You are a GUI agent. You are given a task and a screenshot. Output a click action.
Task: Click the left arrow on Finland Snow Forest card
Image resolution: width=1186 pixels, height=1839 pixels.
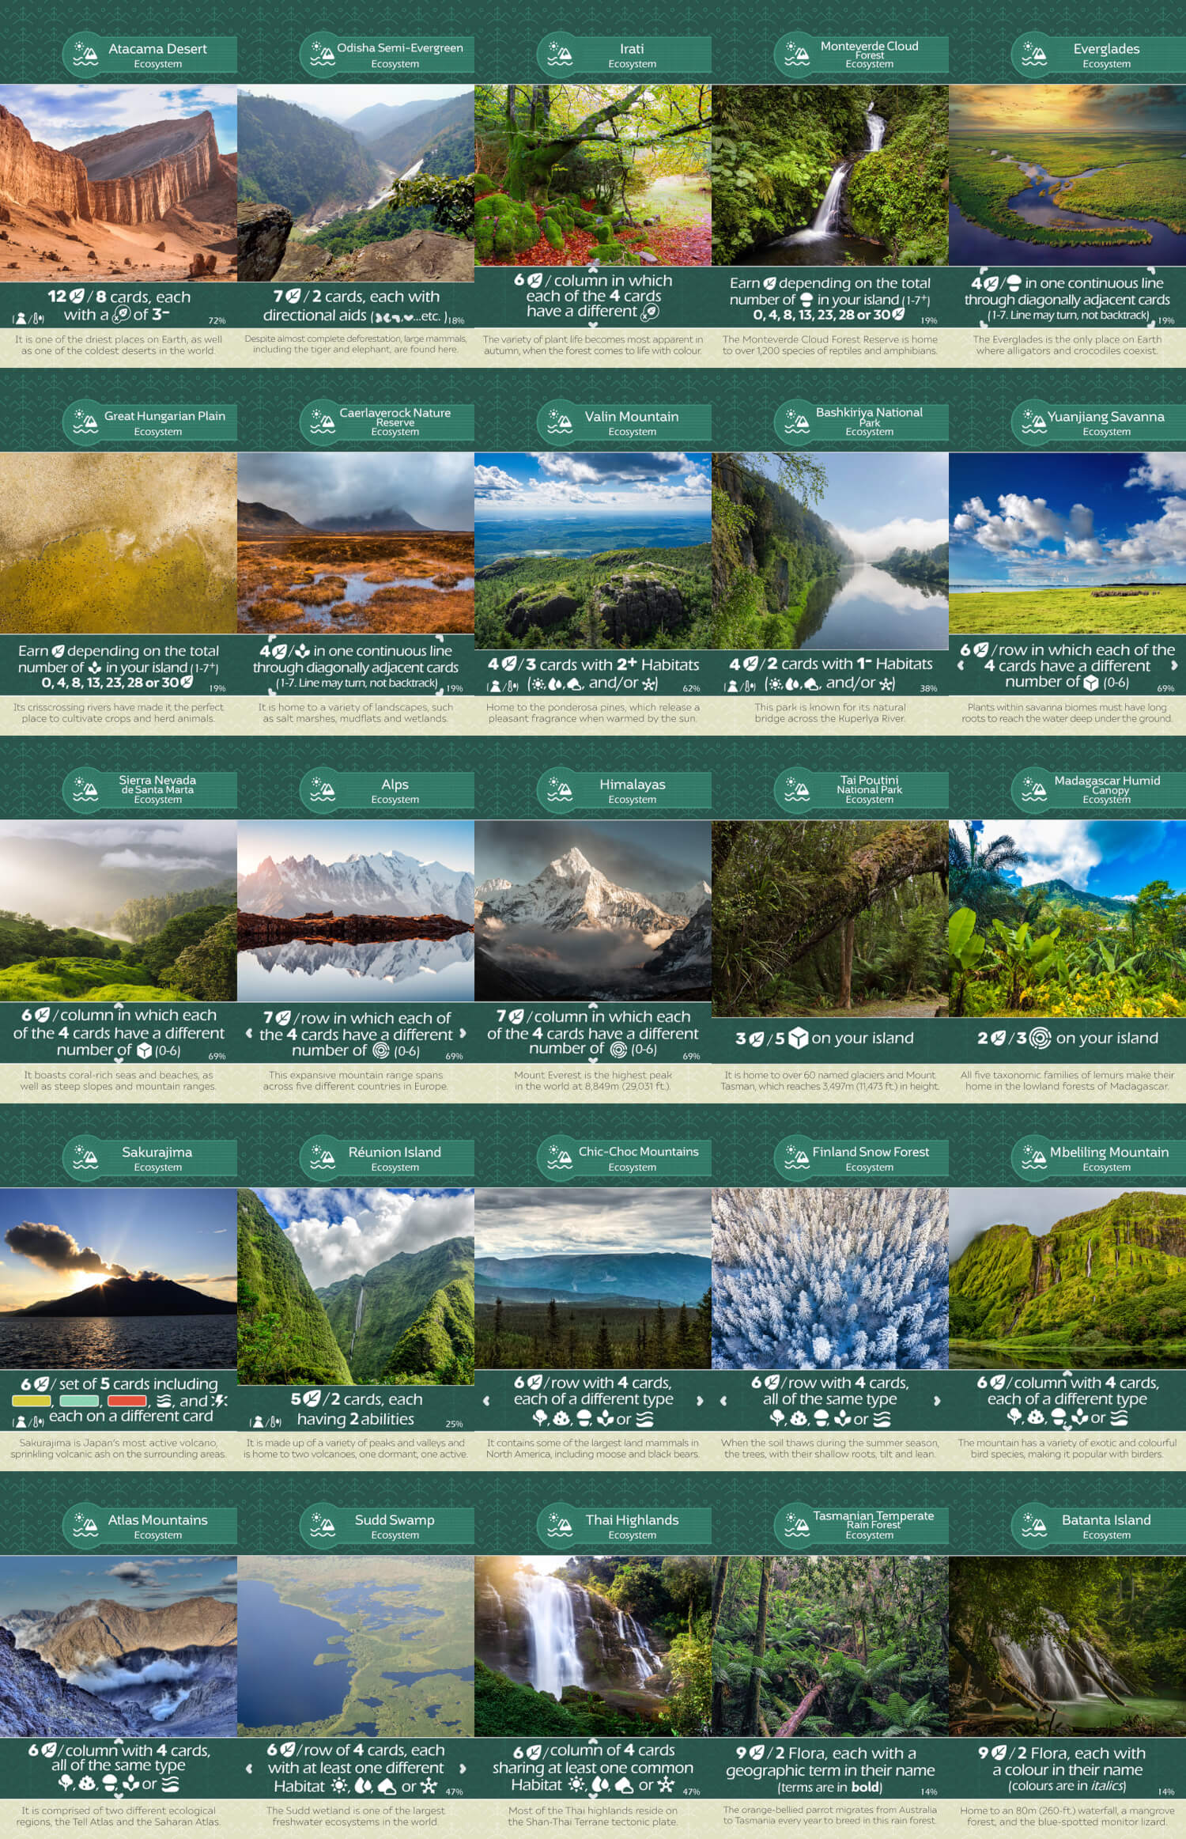pyautogui.click(x=723, y=1401)
